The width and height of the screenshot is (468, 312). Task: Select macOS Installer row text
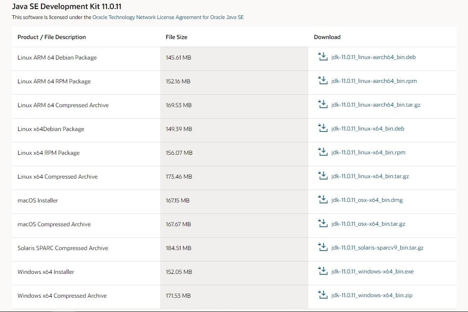point(38,201)
